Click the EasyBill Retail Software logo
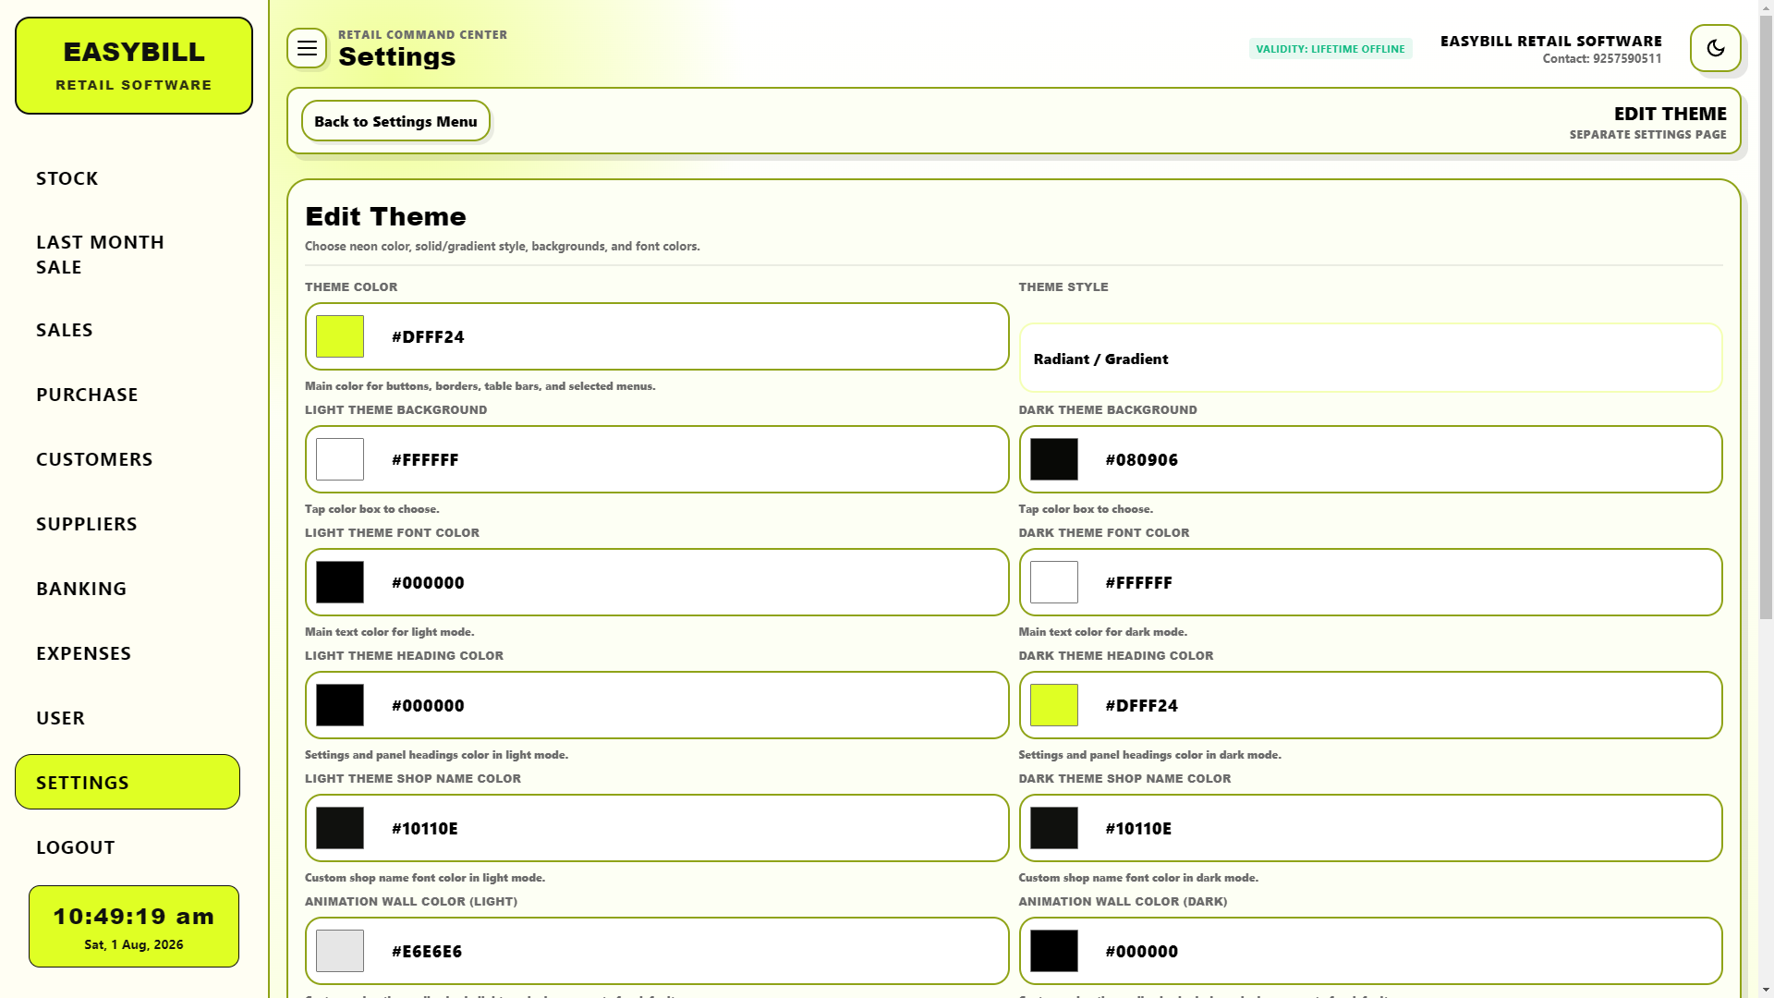The width and height of the screenshot is (1774, 998). click(134, 66)
